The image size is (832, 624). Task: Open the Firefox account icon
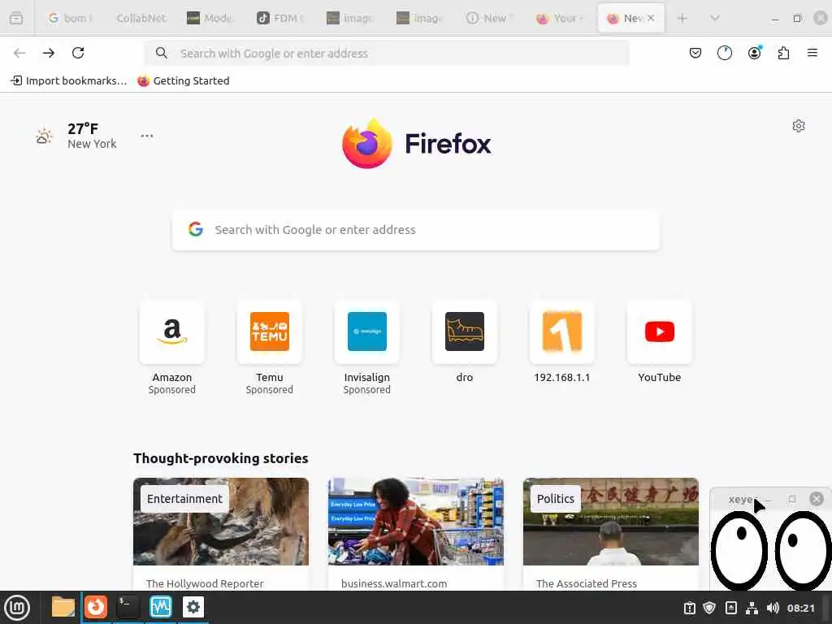point(754,53)
